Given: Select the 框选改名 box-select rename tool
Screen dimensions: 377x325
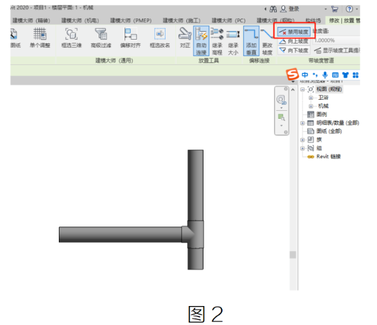Looking at the screenshot, I should [x=160, y=38].
